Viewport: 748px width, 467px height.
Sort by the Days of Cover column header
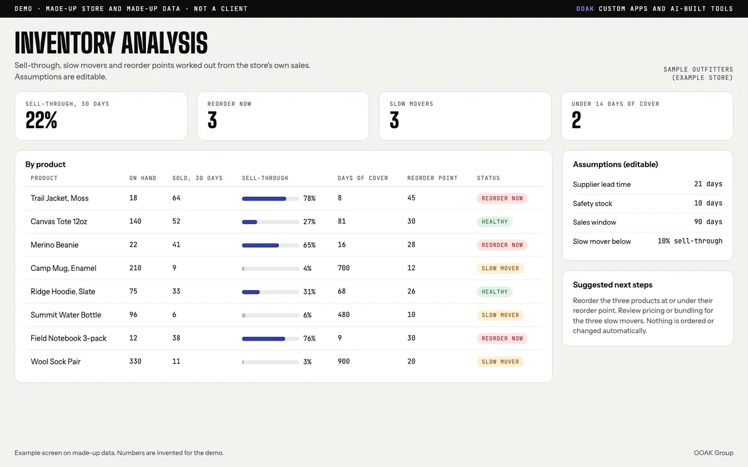(363, 178)
